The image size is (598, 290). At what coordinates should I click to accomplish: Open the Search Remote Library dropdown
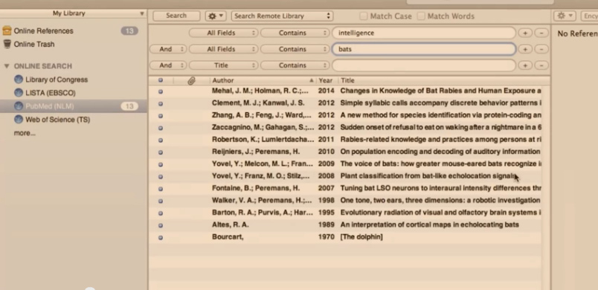(282, 16)
